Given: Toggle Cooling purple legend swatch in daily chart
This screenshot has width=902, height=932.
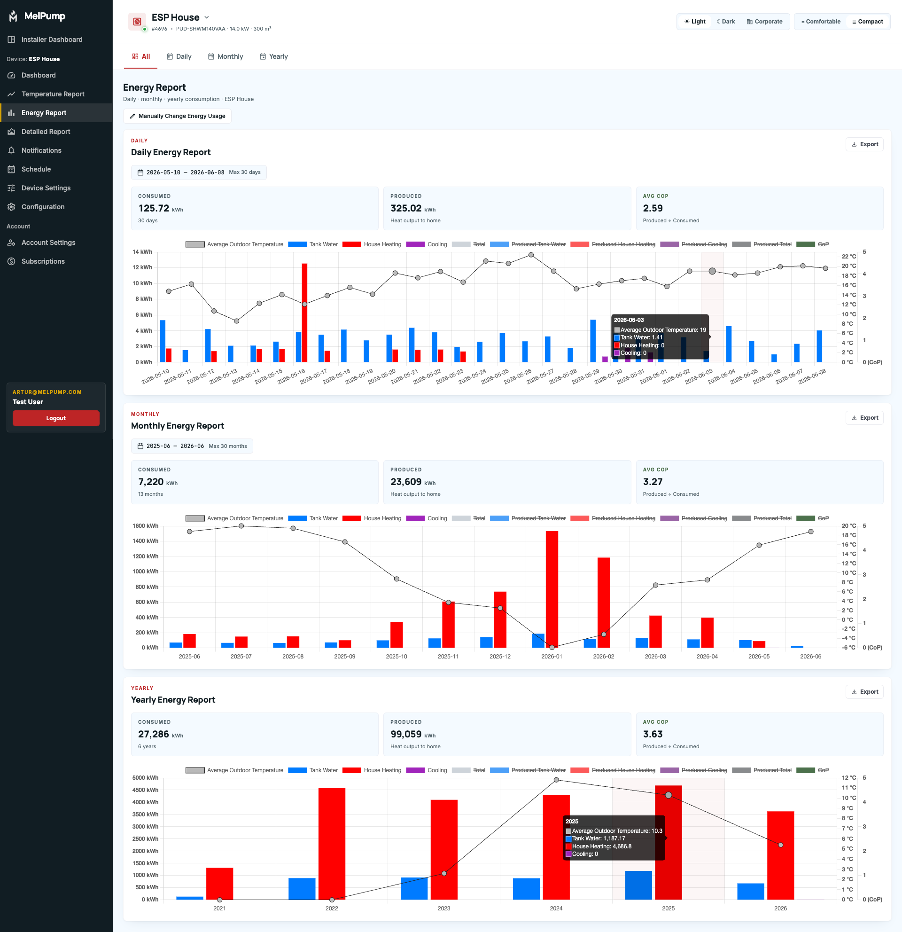Looking at the screenshot, I should click(x=415, y=244).
